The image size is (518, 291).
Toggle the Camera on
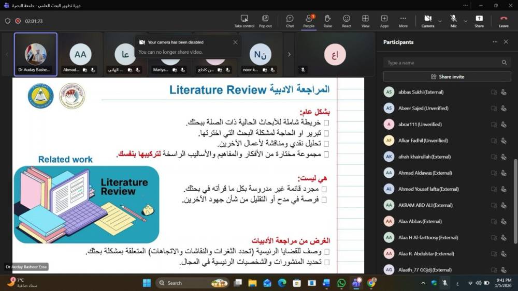coord(427,21)
